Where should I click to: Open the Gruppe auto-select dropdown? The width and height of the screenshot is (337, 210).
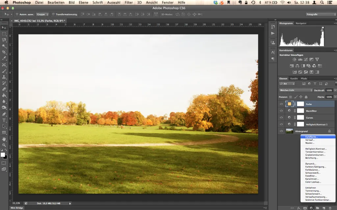coord(42,14)
